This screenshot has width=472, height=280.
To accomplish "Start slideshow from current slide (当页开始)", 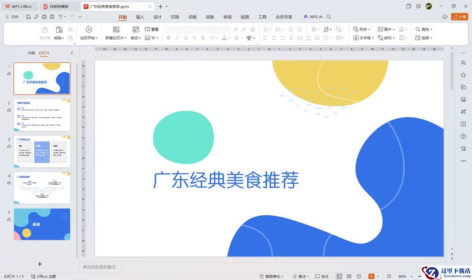I will coord(89,33).
